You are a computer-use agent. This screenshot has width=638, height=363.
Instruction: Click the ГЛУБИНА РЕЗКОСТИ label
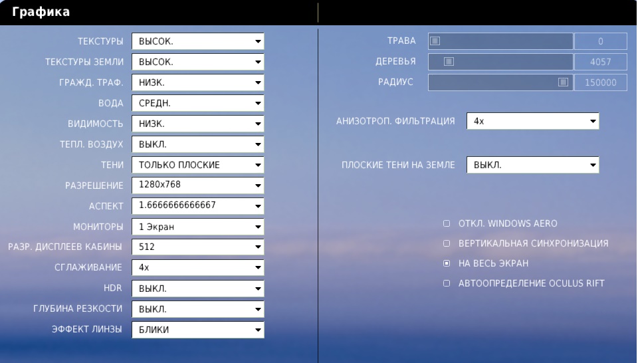pyautogui.click(x=78, y=309)
